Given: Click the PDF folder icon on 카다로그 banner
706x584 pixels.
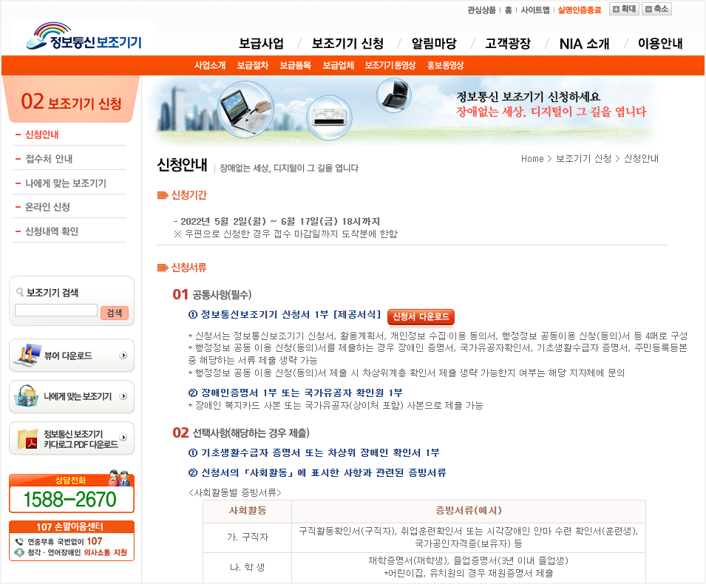Looking at the screenshot, I should coord(27,438).
